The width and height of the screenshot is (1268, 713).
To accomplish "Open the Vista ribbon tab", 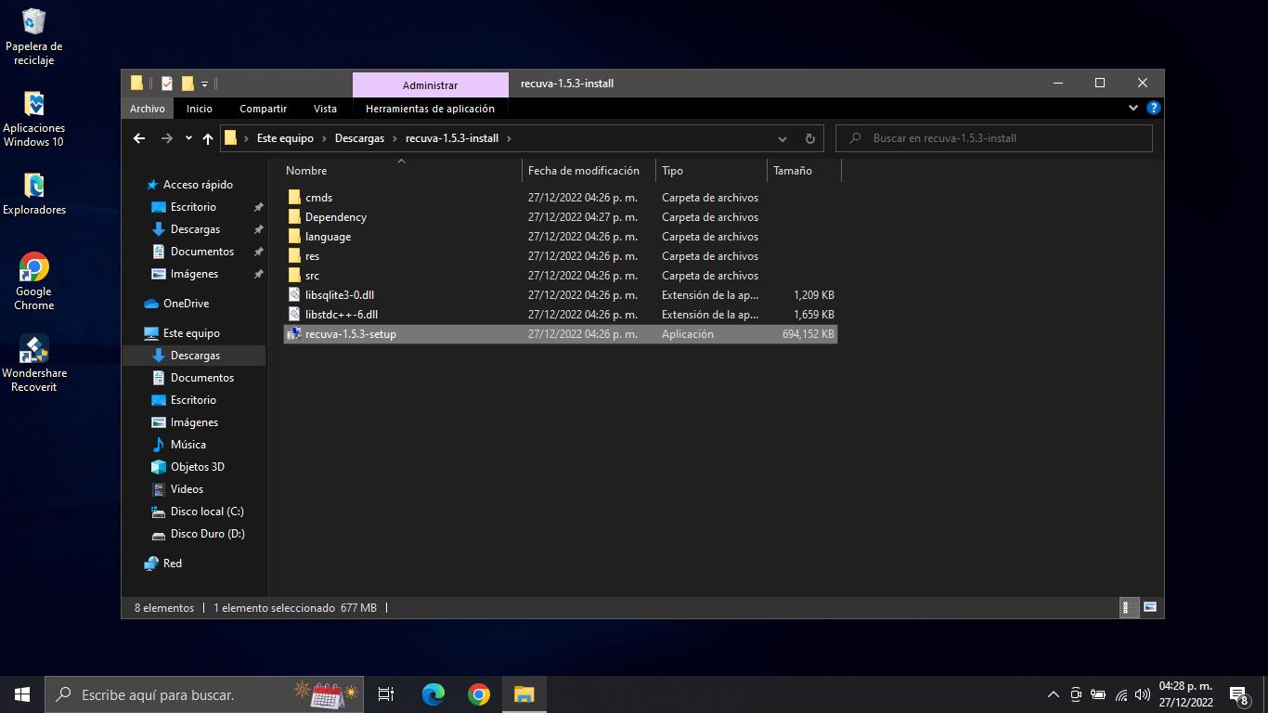I will [325, 109].
